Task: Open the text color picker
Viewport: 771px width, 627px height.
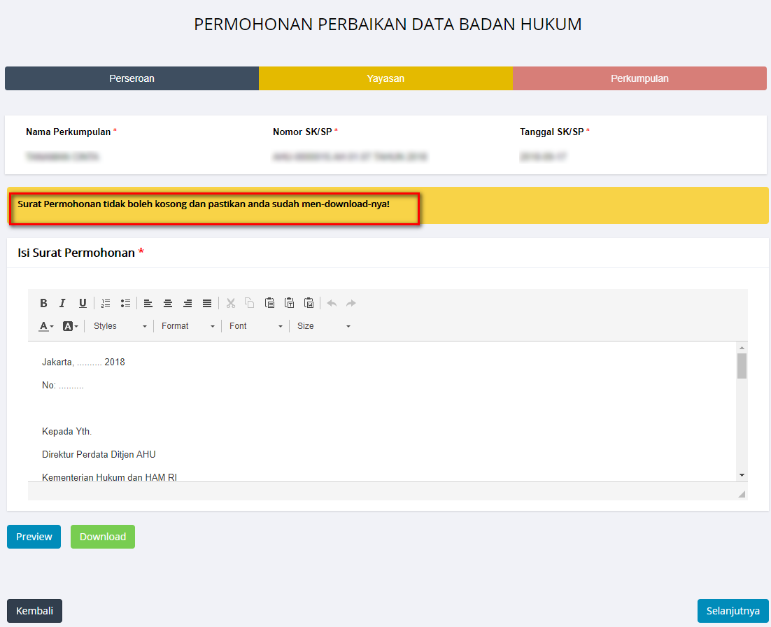Action: [46, 326]
